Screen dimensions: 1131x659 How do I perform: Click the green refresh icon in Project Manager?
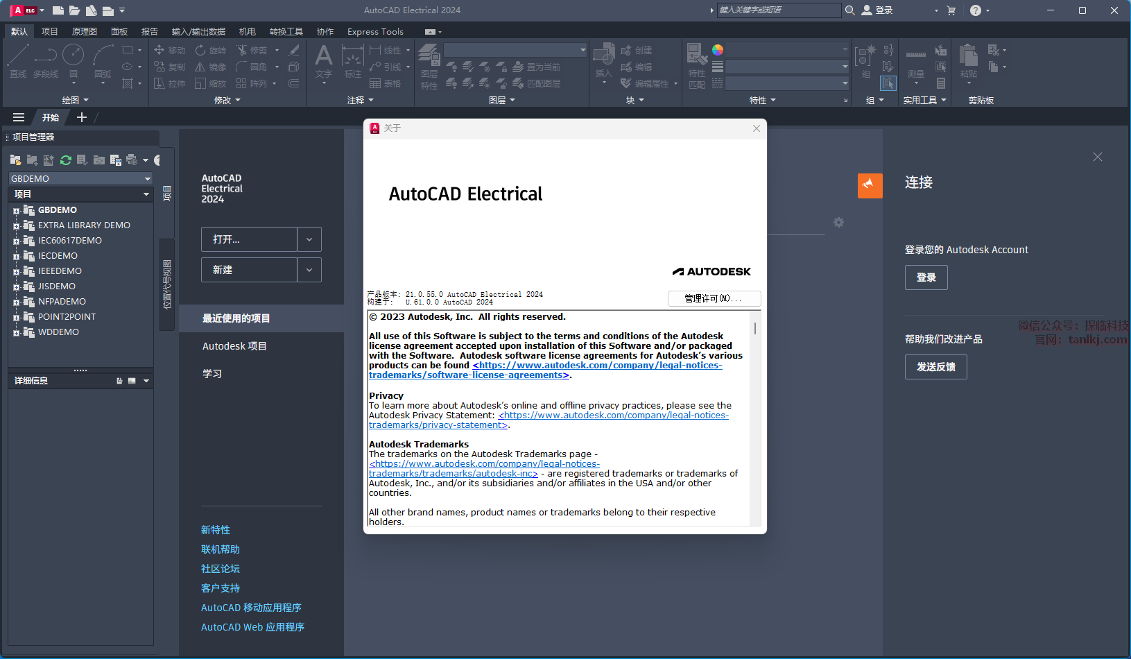tap(66, 160)
